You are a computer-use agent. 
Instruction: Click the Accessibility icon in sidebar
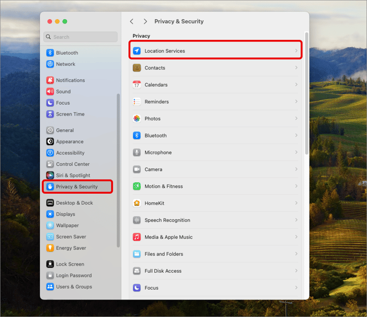point(50,153)
